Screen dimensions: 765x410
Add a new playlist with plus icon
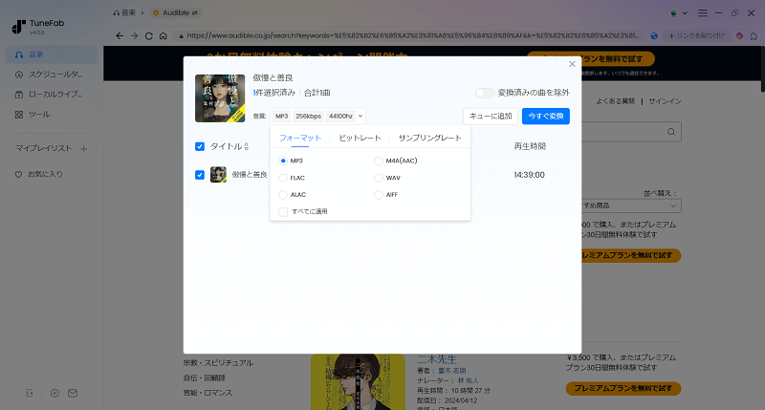click(83, 149)
